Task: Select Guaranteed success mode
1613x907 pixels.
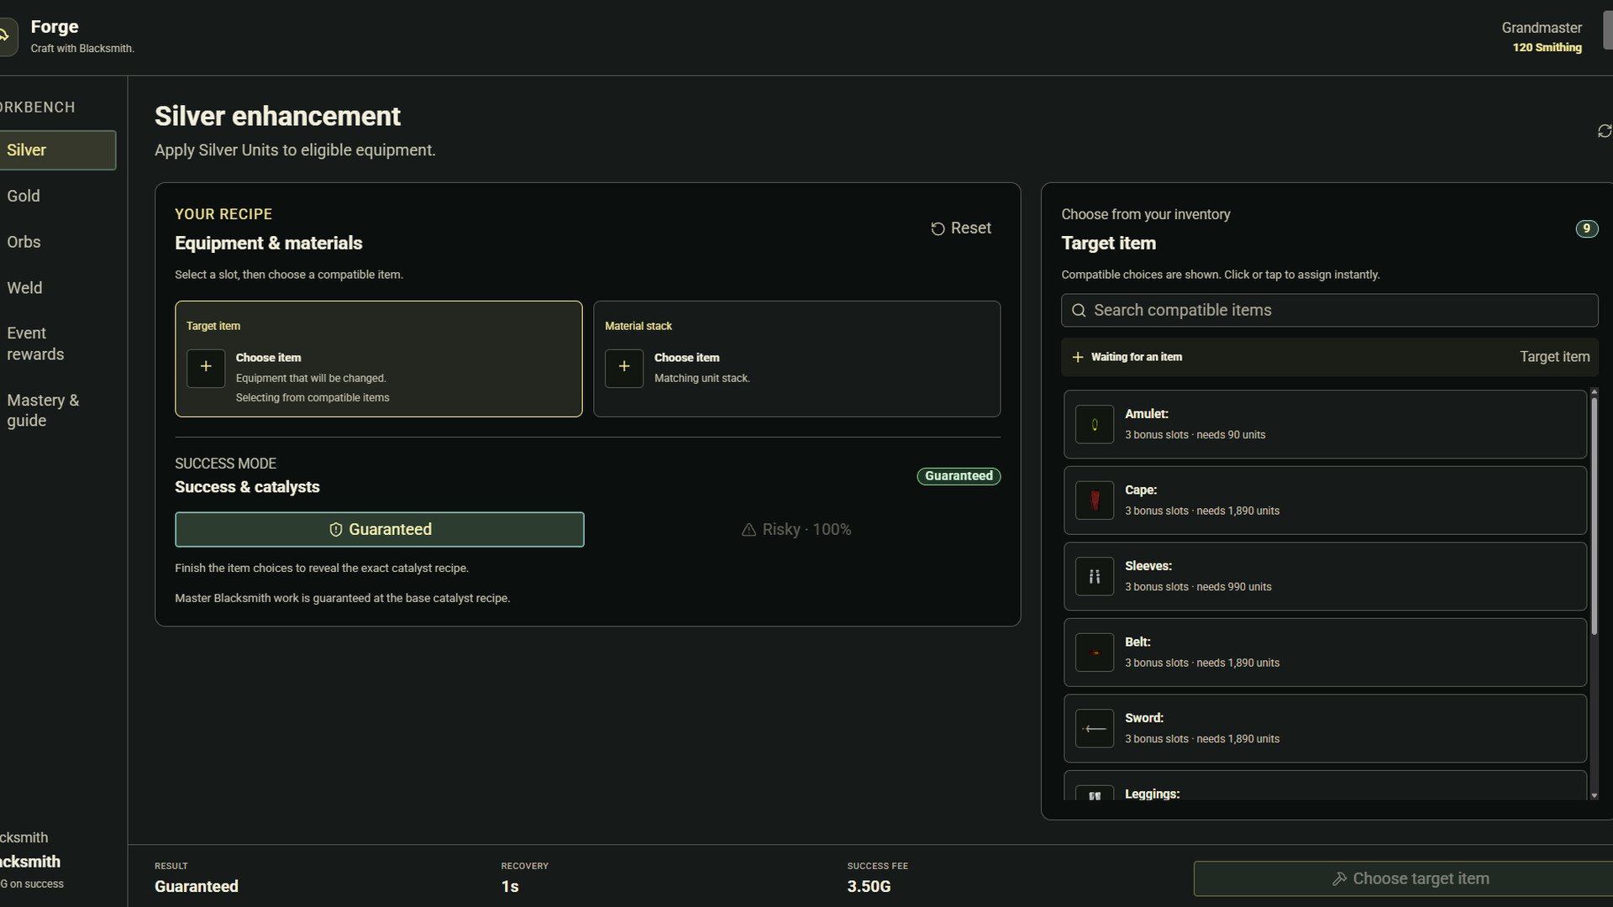Action: 380,530
